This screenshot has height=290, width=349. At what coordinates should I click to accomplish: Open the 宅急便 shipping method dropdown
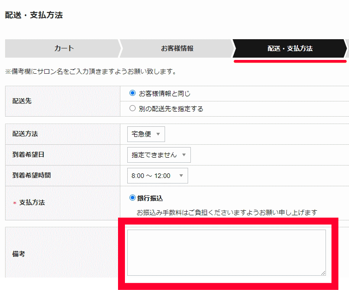click(x=146, y=134)
